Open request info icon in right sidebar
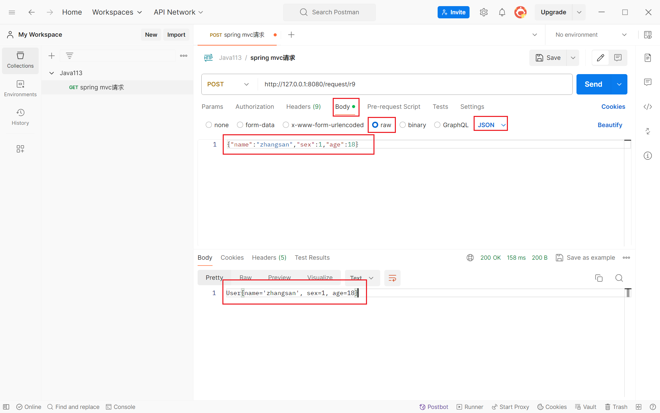 click(647, 156)
